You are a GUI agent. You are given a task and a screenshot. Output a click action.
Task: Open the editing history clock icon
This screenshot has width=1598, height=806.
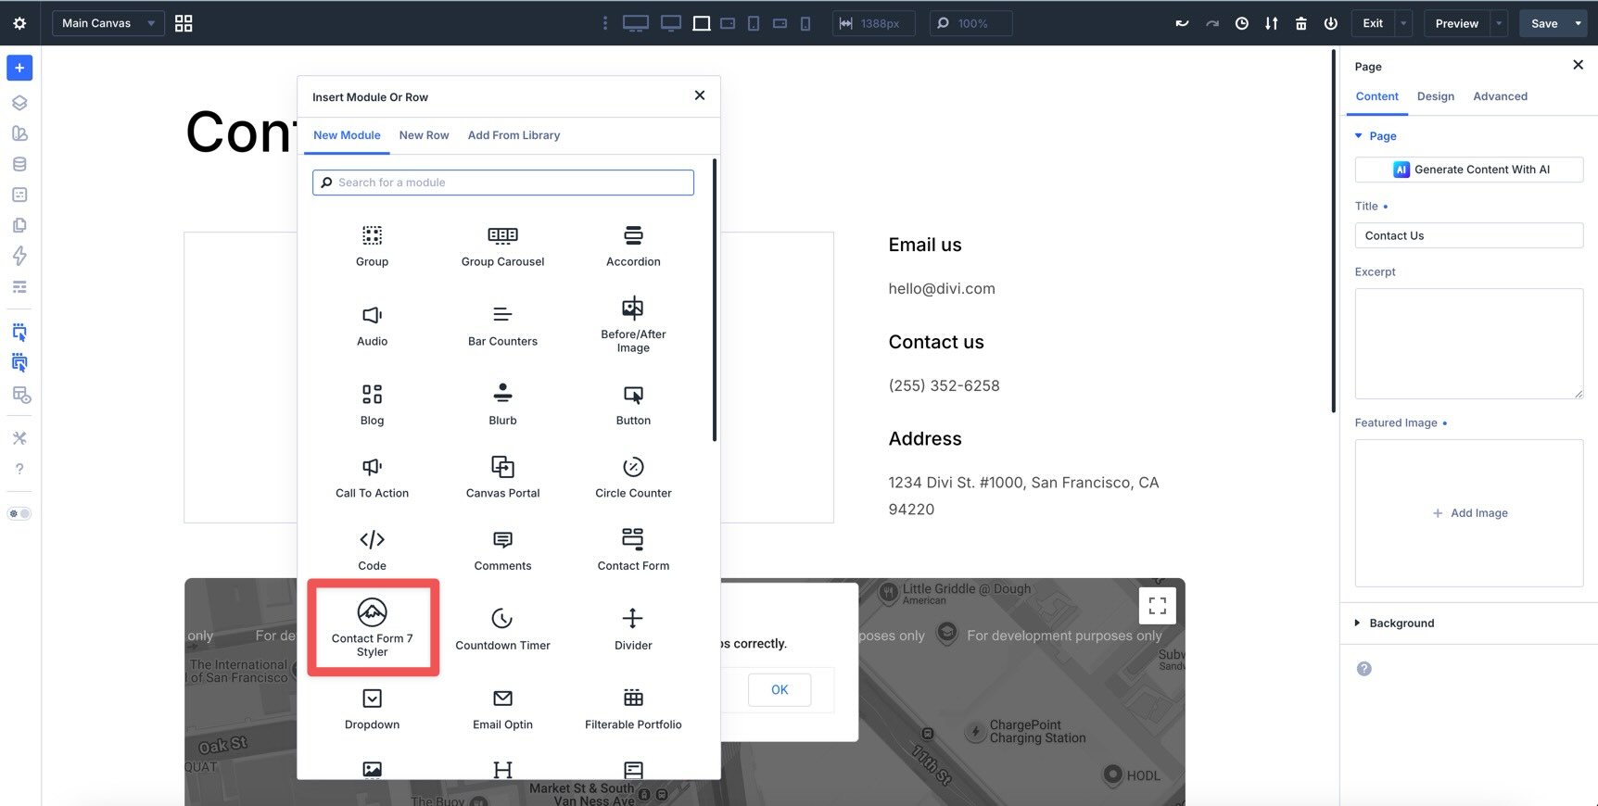[x=1242, y=23]
